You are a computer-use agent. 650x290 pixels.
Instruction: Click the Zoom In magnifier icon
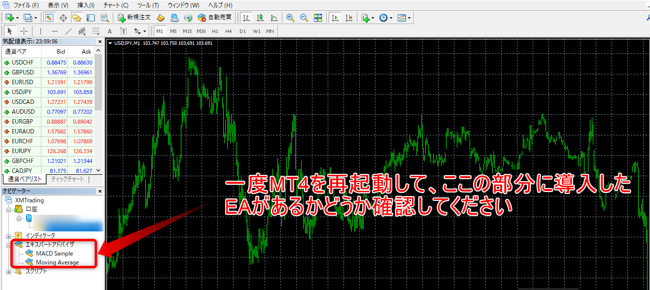(x=290, y=18)
